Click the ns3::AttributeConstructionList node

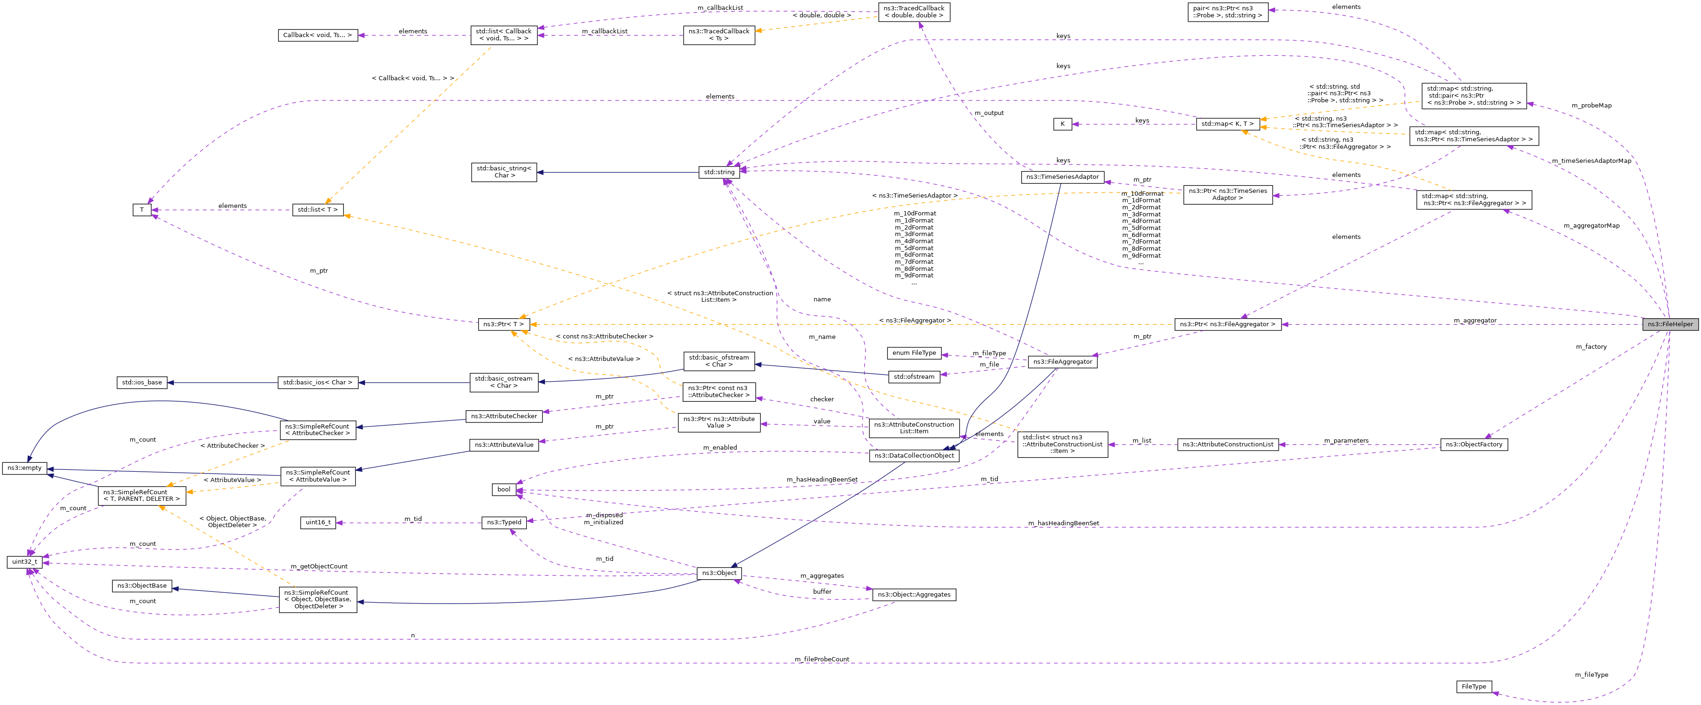pyautogui.click(x=1228, y=444)
